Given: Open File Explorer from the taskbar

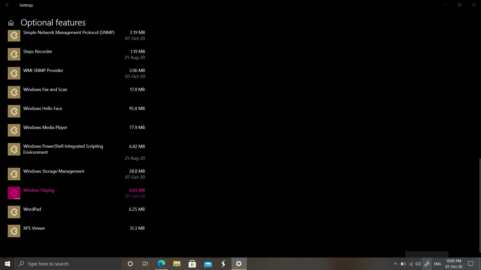Looking at the screenshot, I should click(x=177, y=264).
